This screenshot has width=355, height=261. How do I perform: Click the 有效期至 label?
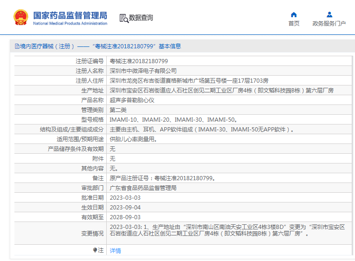(92, 217)
